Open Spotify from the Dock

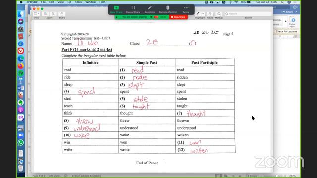(x=21, y=73)
